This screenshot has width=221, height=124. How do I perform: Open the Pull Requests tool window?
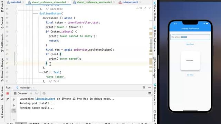[2, 43]
